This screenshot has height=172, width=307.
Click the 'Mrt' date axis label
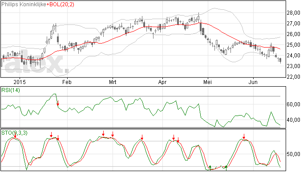click(x=113, y=82)
